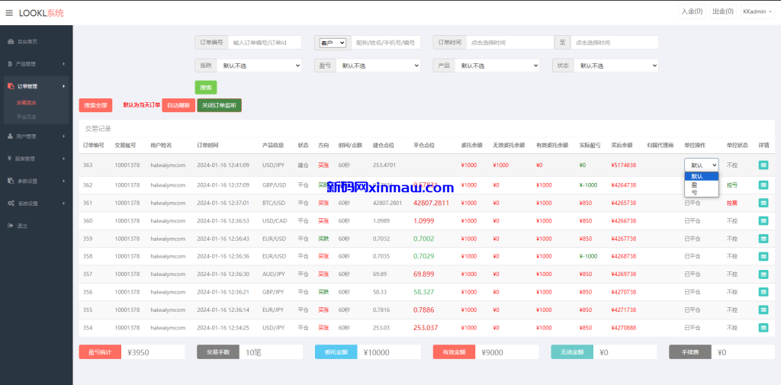Click the 控赢 status in order 361
This screenshot has height=385, width=781.
(731, 203)
